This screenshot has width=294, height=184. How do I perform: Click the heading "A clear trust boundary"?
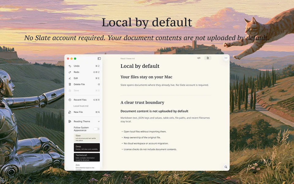(142, 102)
